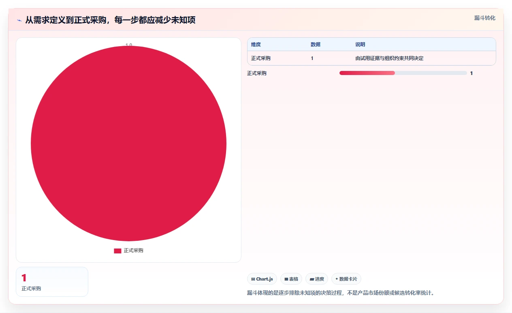512x313 pixels.
Task: Click the 正式采购 data card
Action: 52,282
